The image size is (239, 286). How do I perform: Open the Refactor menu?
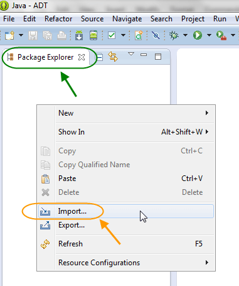58,19
